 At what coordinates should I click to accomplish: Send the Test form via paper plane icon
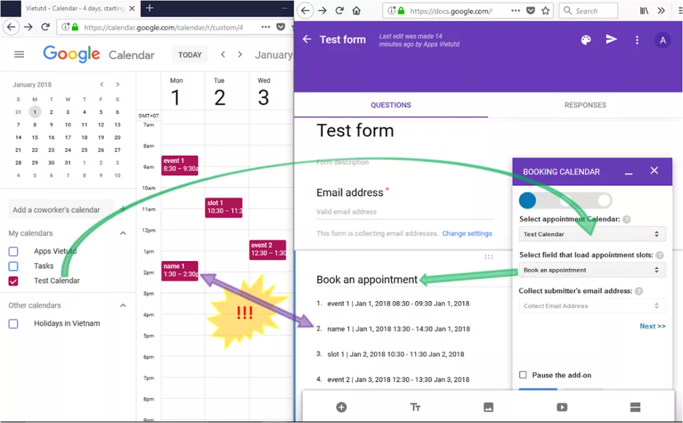(x=612, y=39)
